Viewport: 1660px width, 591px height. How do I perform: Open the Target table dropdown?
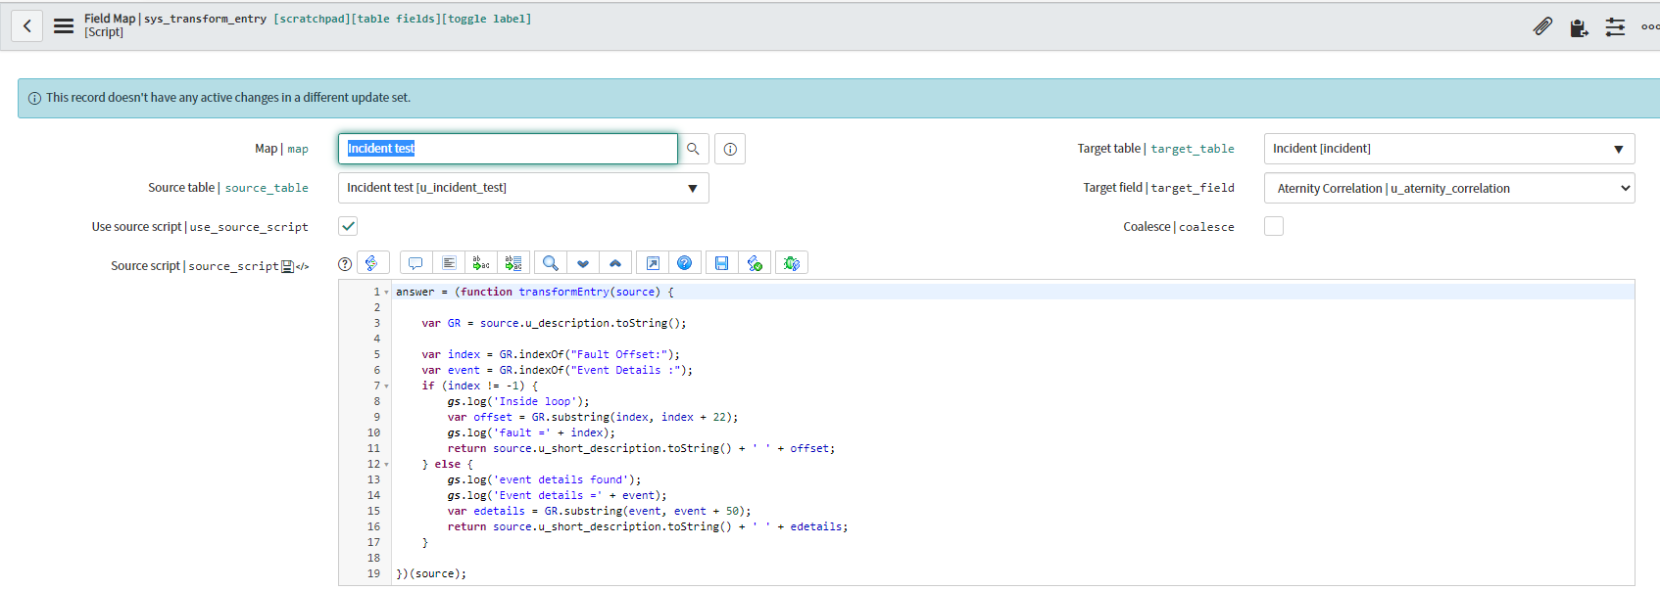[1449, 149]
